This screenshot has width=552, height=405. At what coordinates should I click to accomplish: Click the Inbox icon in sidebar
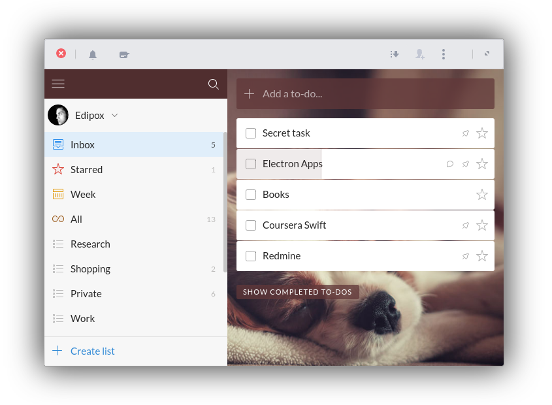coord(58,144)
